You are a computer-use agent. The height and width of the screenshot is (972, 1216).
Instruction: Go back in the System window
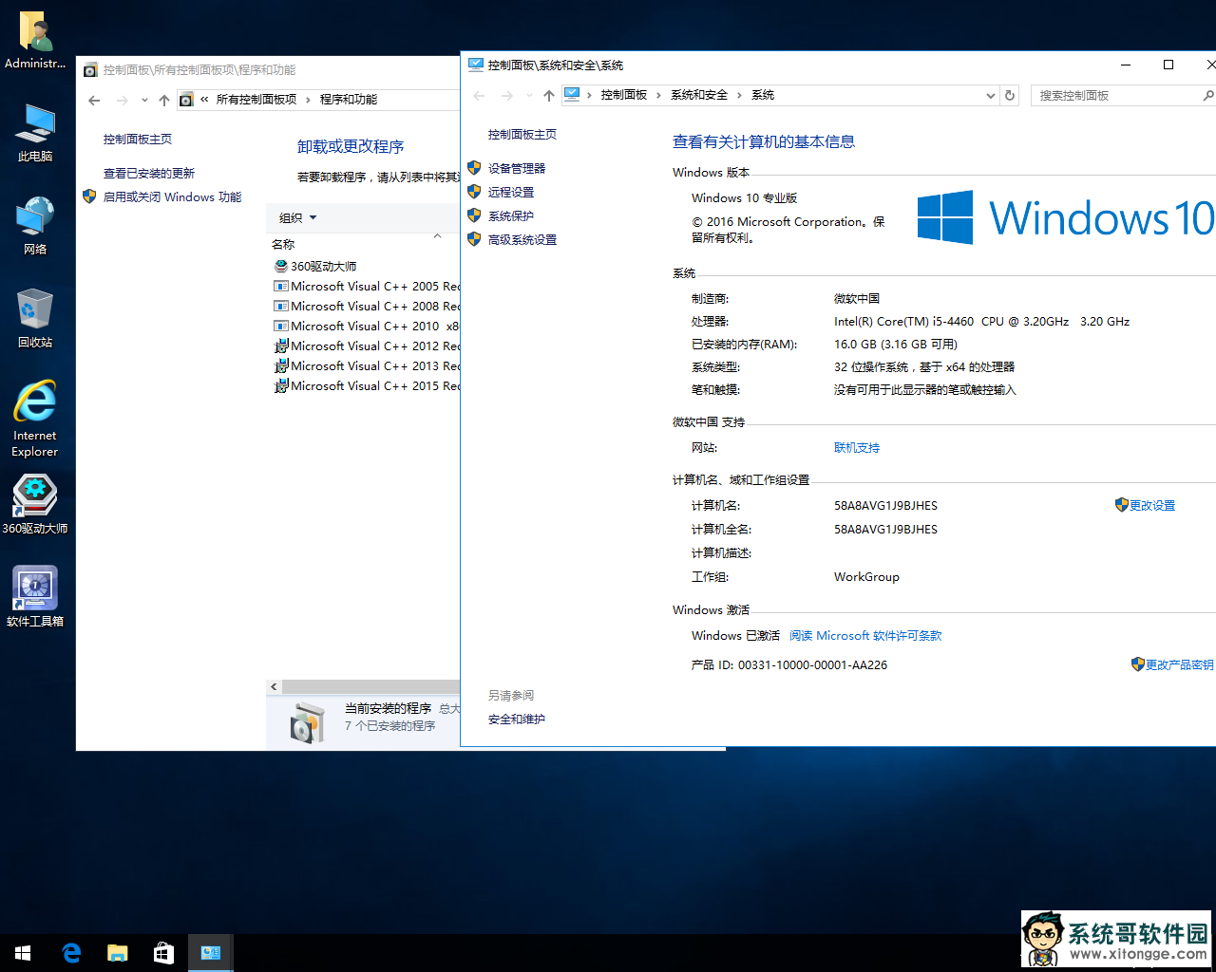479,95
